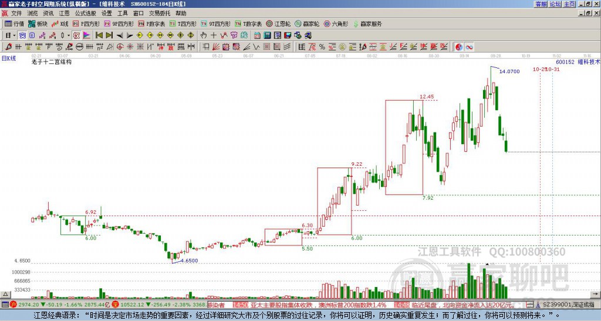Click the first yellow diamond arrow icon
The height and width of the screenshot is (321, 601).
pos(140,36)
